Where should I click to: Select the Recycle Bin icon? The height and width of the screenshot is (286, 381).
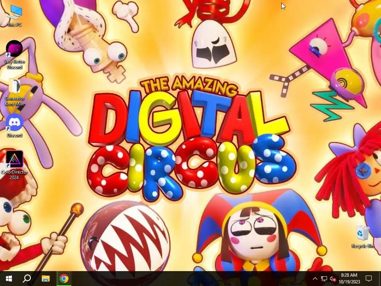pos(362,236)
